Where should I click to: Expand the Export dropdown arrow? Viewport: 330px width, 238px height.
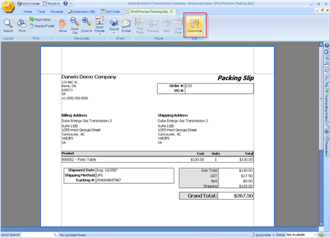114,32
